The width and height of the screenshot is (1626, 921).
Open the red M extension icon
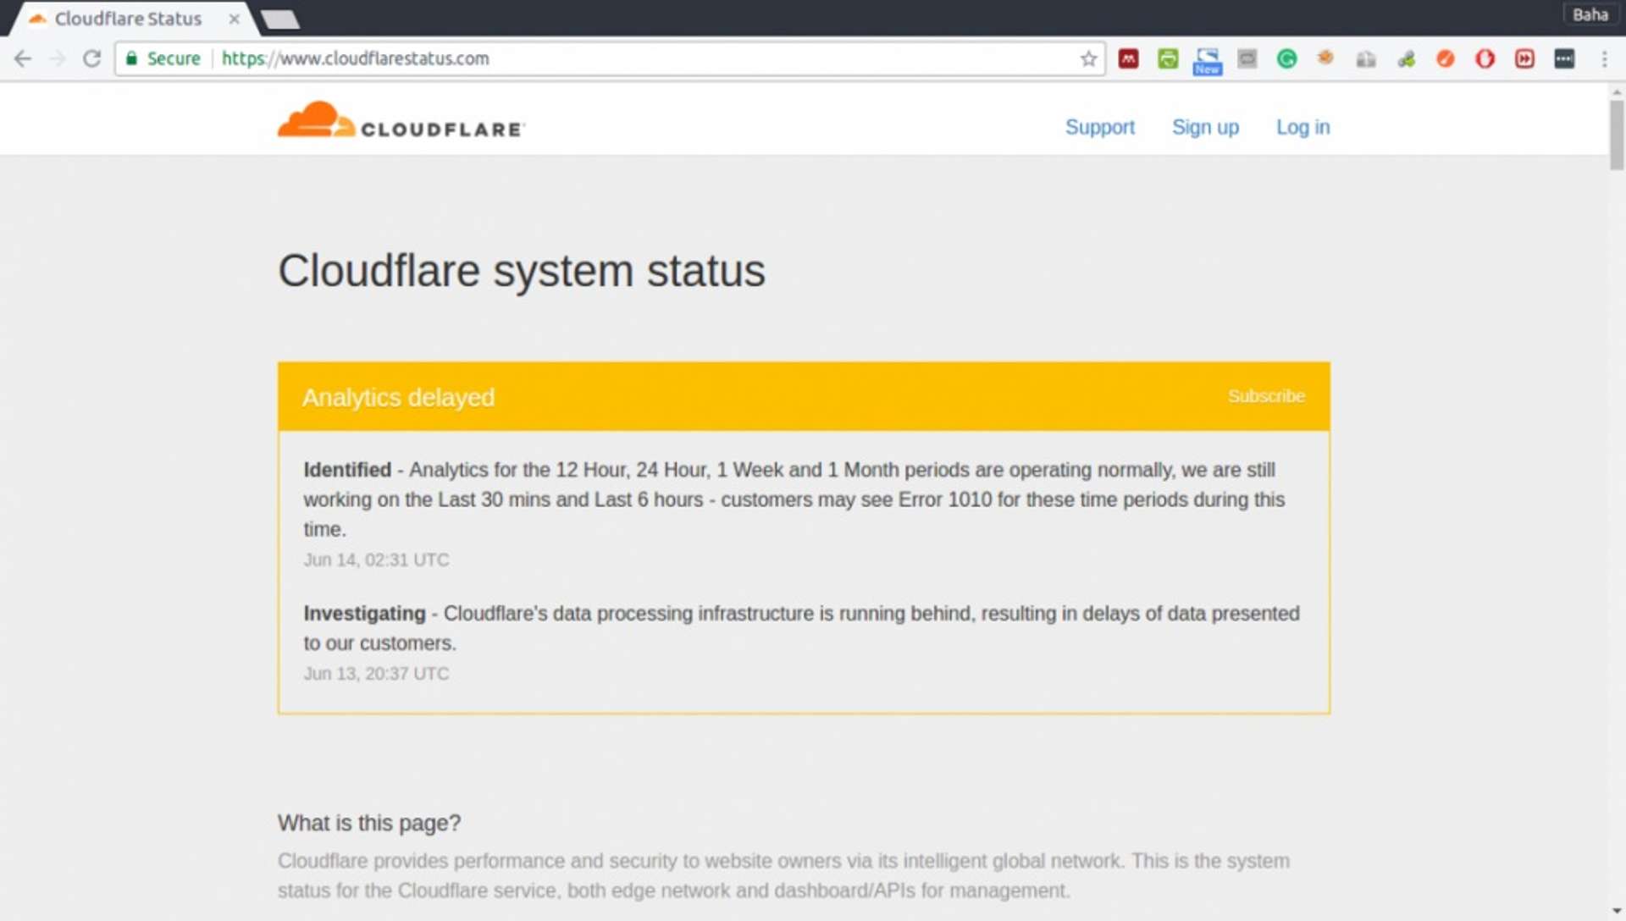point(1129,58)
